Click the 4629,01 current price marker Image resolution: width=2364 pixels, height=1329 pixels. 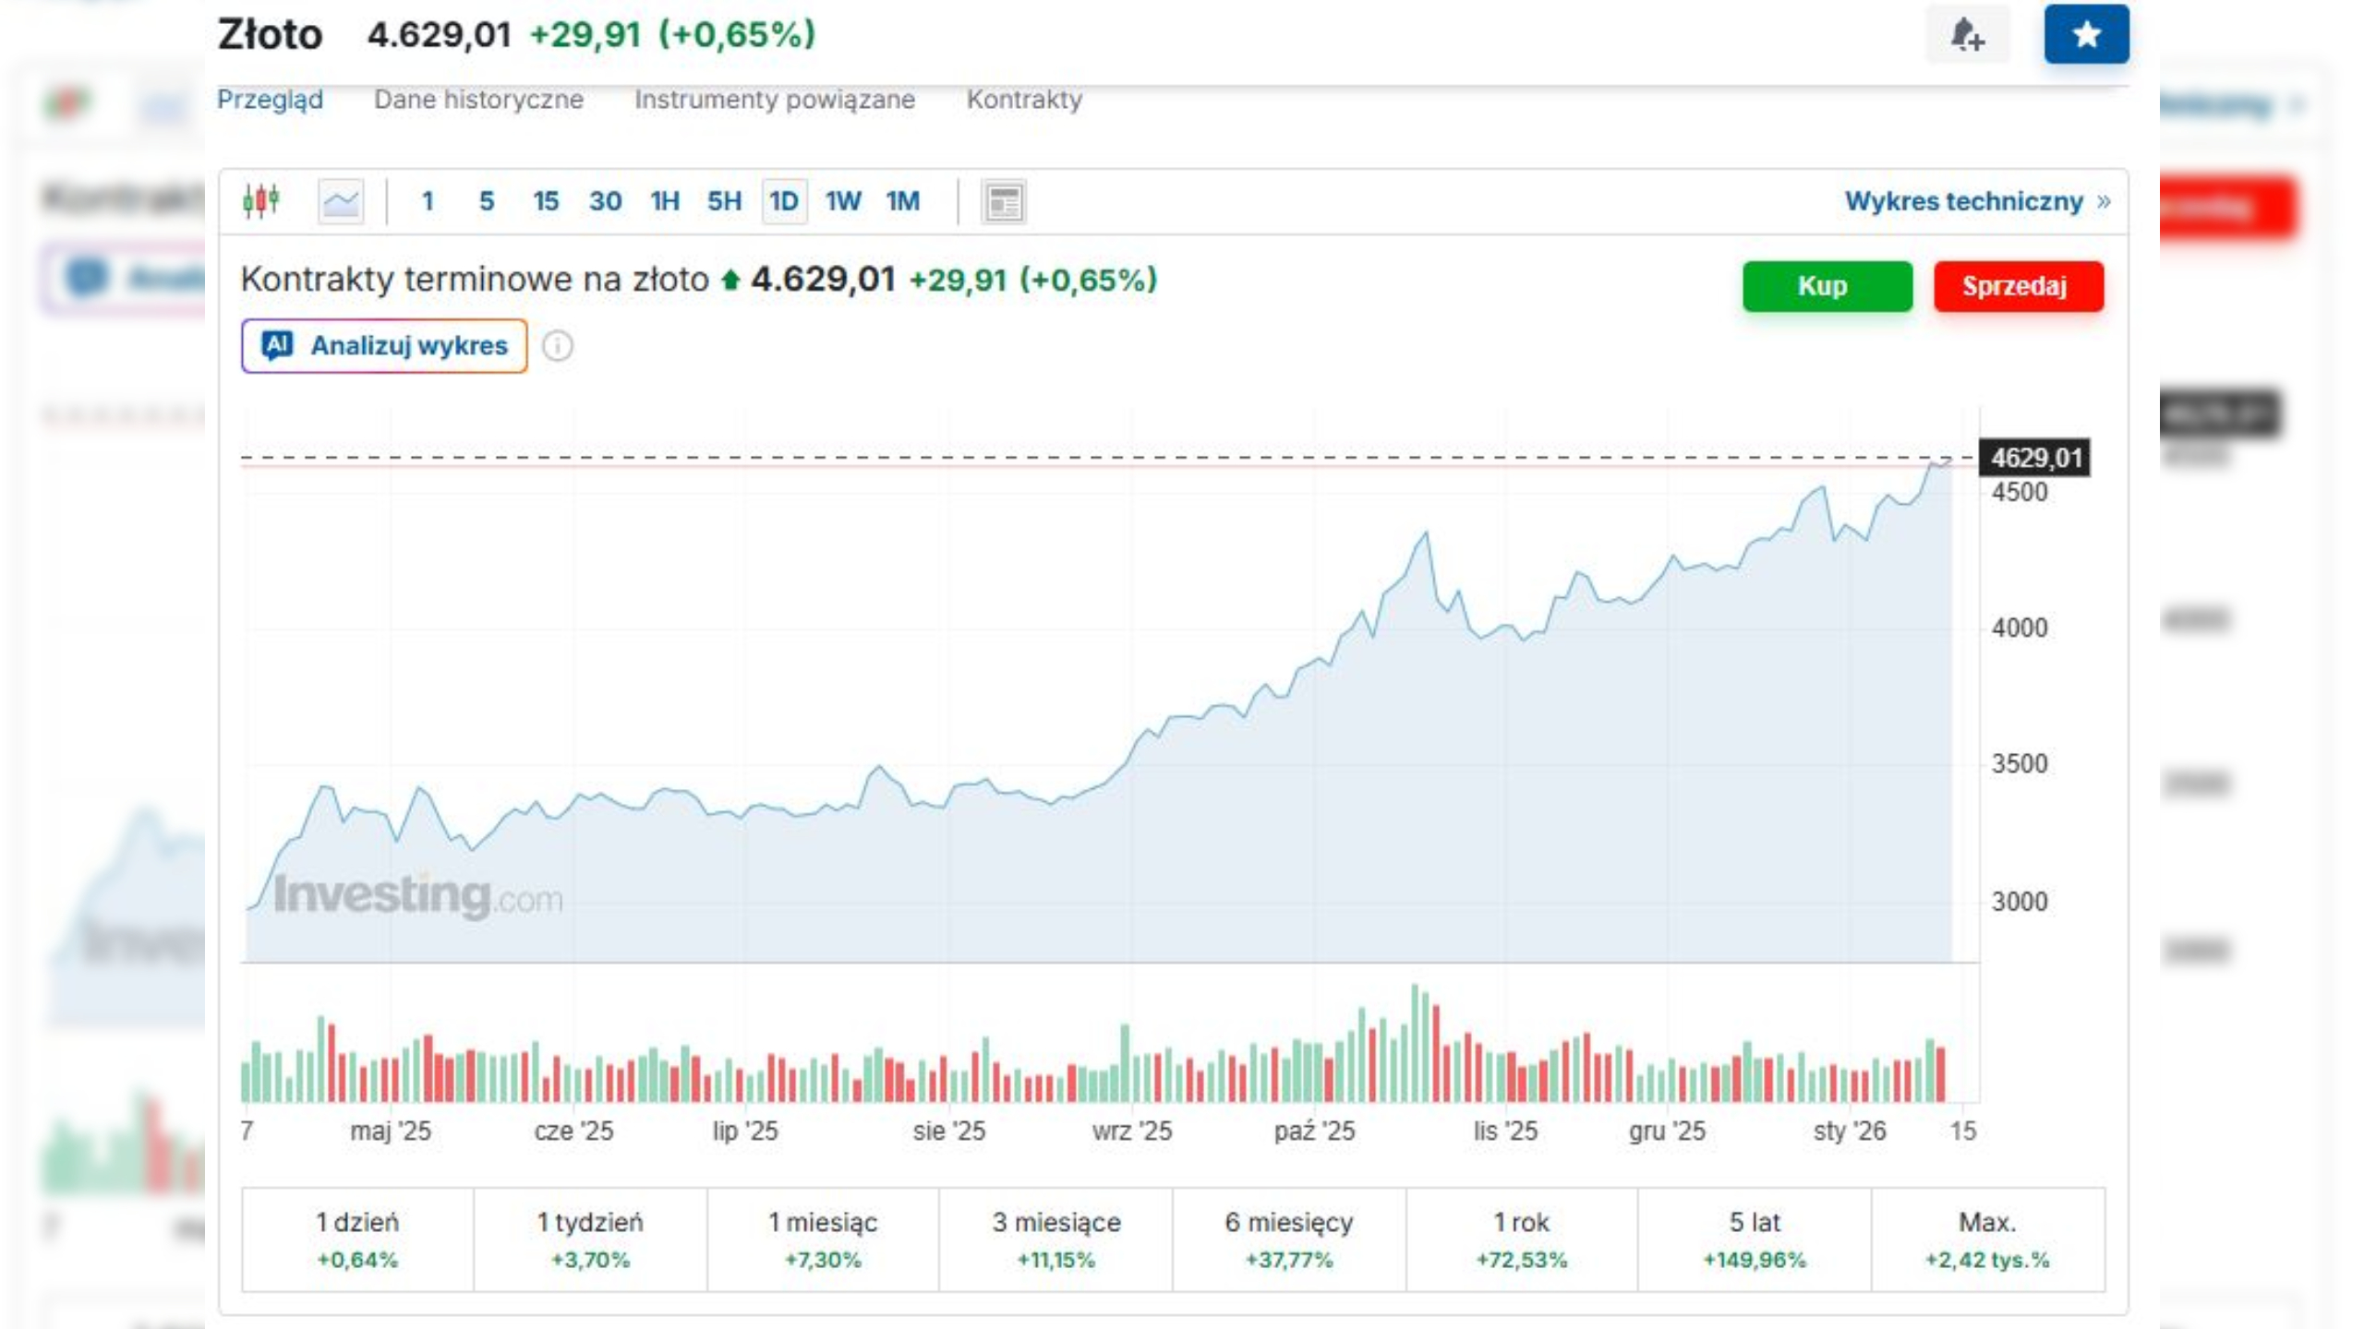pyautogui.click(x=2035, y=458)
